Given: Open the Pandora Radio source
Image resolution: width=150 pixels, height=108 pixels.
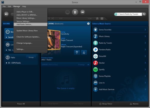Looking at the screenshot, I should [120, 50].
